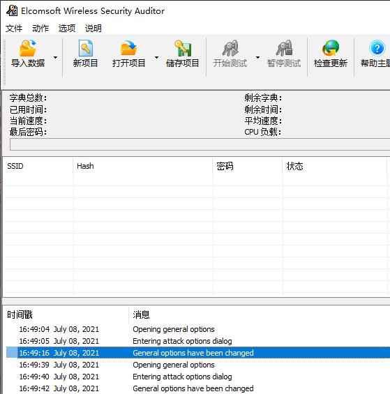Click the 暂停测试 pause test icon
The image size is (390, 394).
point(284,48)
